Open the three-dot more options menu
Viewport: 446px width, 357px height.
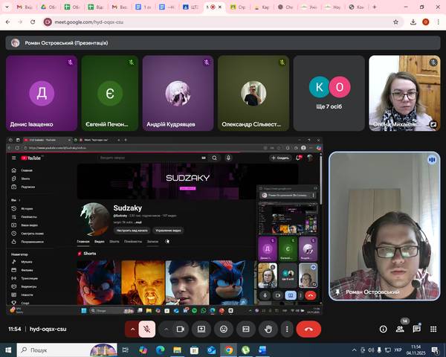tap(286, 329)
